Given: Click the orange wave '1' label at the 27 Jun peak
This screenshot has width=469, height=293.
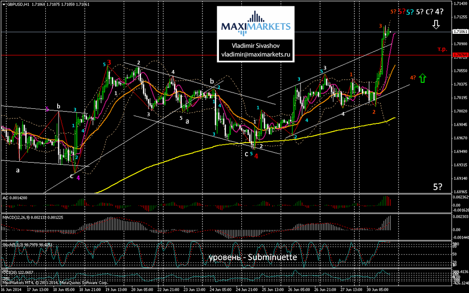Looking at the screenshot, I should click(x=351, y=75).
